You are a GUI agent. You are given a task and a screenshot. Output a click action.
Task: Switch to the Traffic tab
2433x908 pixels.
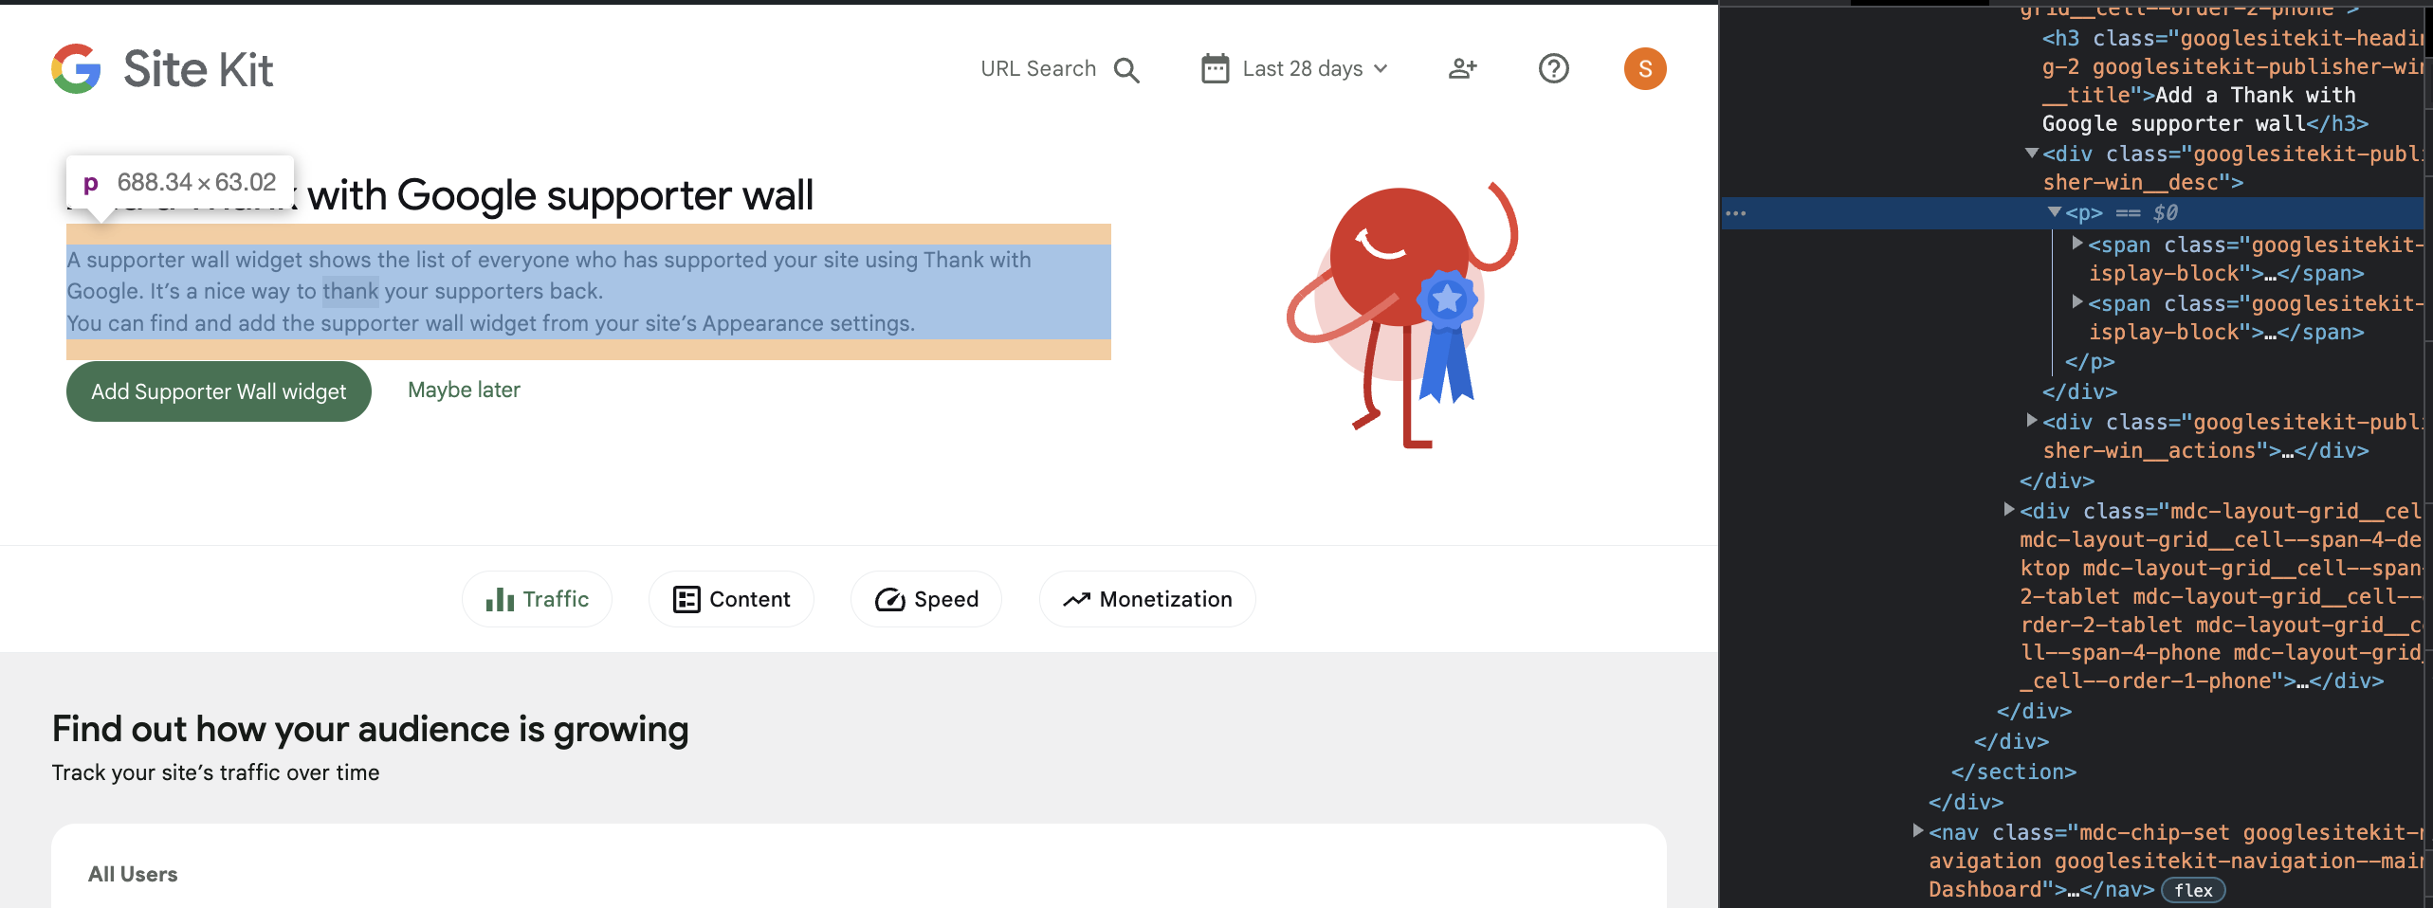[x=537, y=599]
